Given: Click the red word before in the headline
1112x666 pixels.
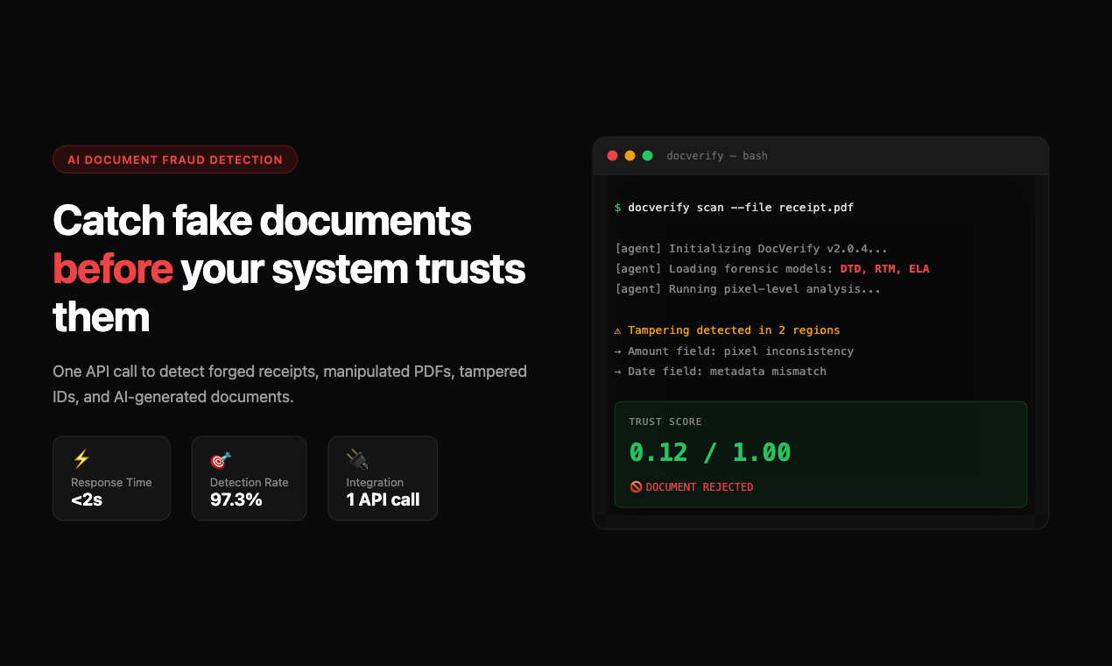Looking at the screenshot, I should (x=112, y=270).
